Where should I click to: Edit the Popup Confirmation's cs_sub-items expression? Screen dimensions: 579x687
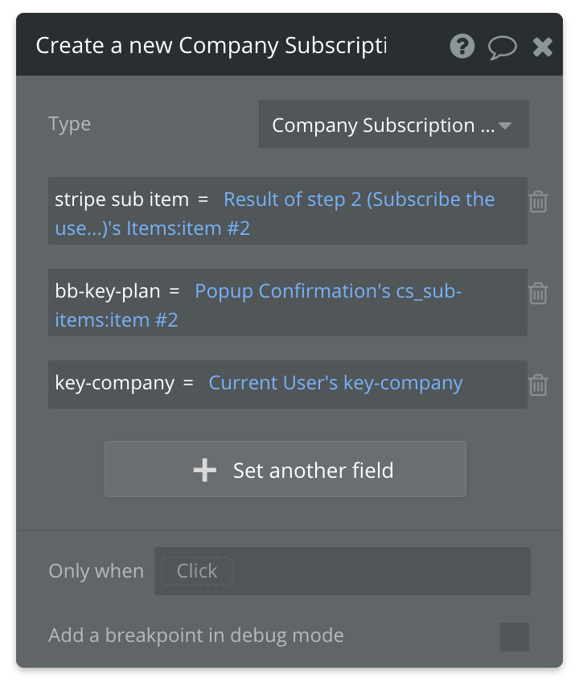click(328, 291)
